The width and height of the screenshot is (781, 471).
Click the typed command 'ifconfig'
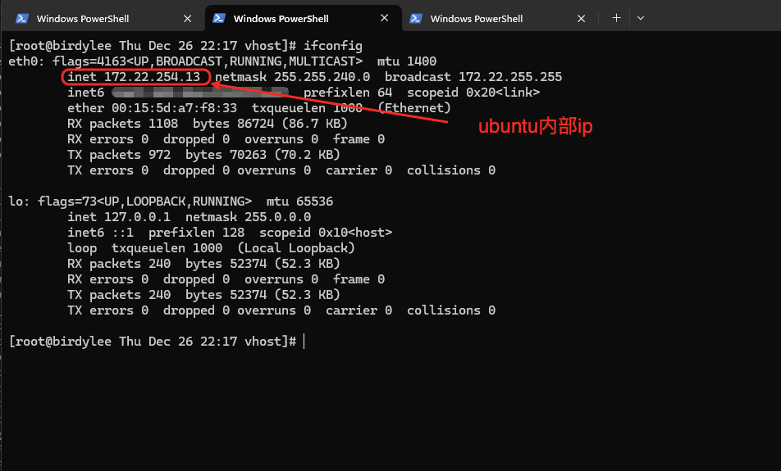click(x=333, y=46)
